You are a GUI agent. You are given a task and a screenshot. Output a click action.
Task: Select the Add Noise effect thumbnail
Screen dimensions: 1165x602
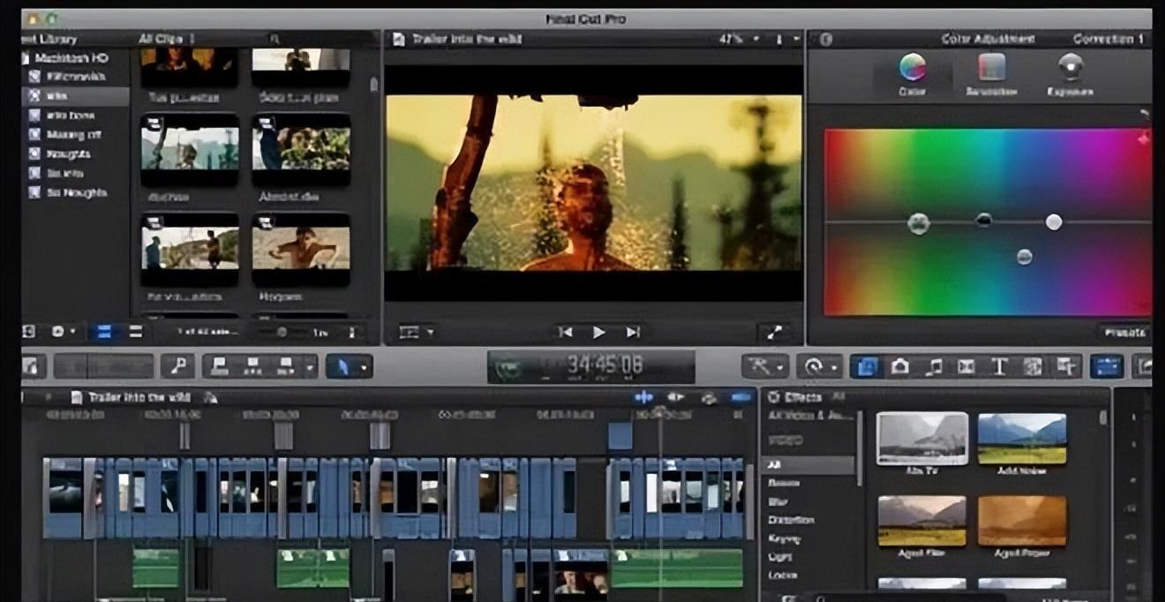coord(1022,438)
